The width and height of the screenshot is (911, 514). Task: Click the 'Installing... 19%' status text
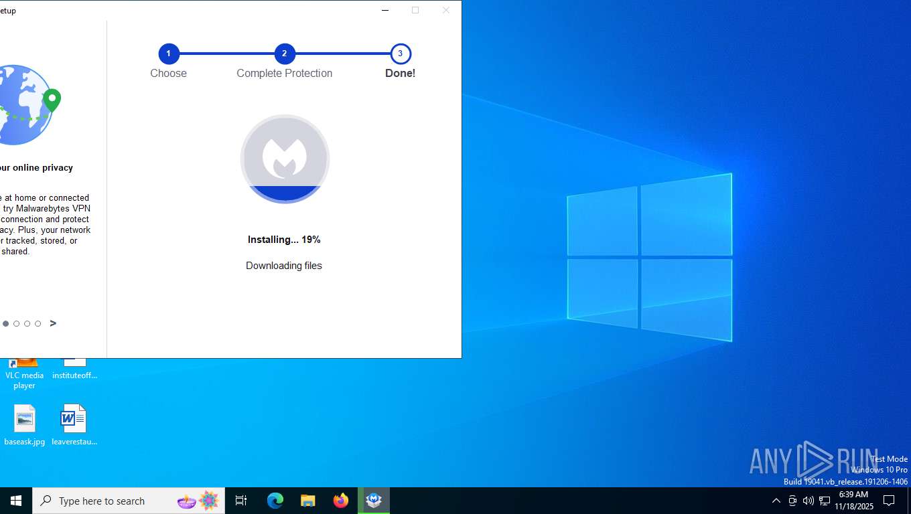tap(284, 240)
